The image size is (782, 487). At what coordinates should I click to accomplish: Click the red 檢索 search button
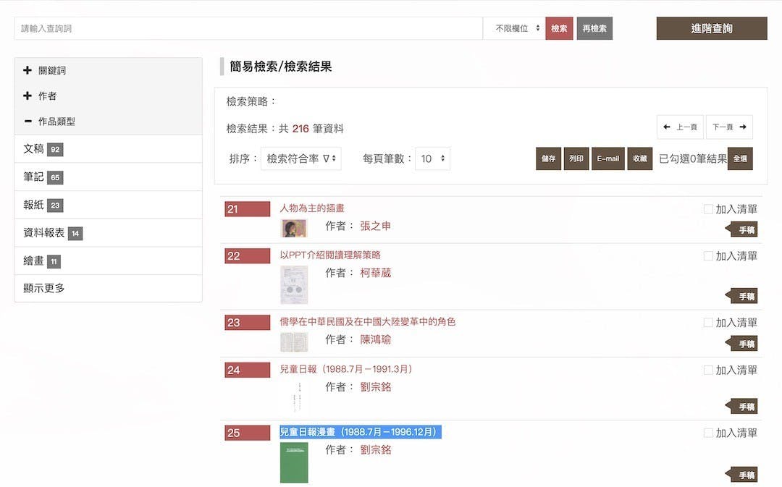[559, 28]
